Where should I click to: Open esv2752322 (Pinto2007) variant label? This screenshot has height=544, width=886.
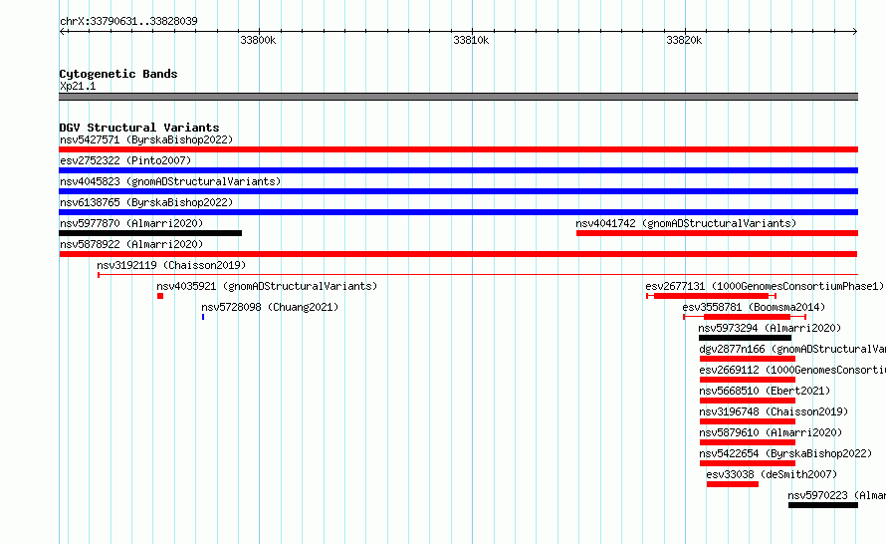tap(125, 160)
